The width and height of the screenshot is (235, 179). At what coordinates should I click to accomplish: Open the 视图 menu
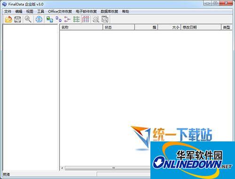[x=30, y=11]
